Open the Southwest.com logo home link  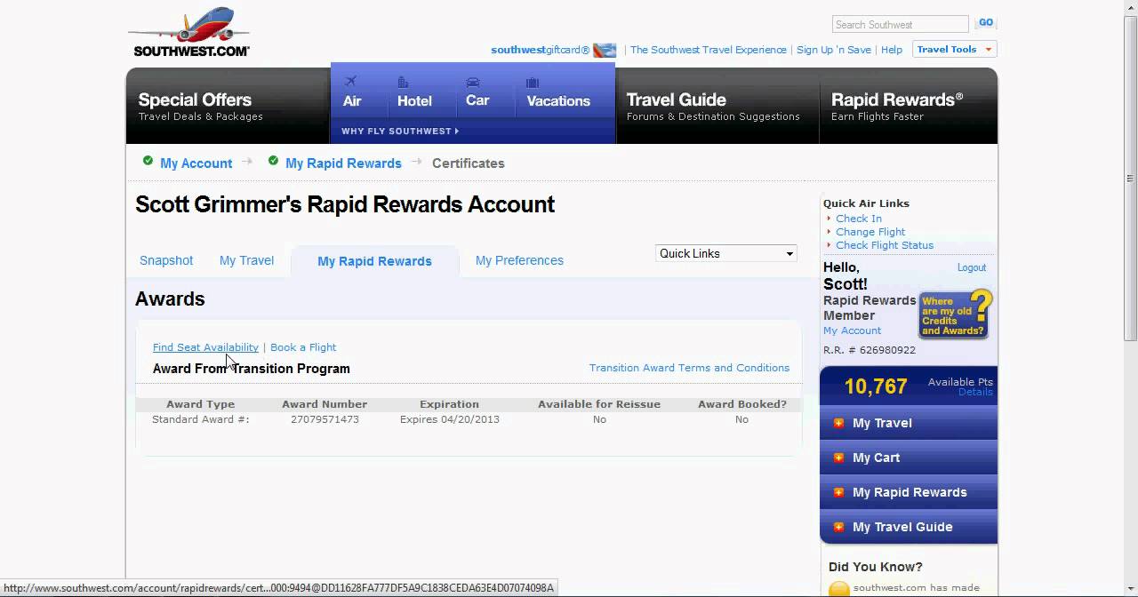click(191, 33)
